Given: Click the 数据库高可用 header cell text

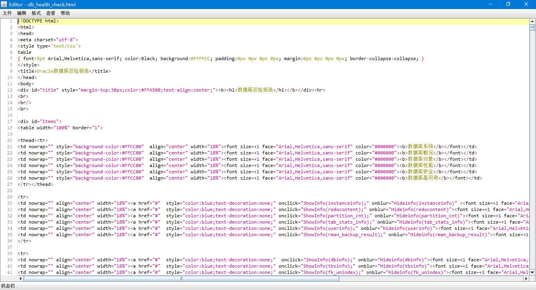Looking at the screenshot, I should (423, 178).
